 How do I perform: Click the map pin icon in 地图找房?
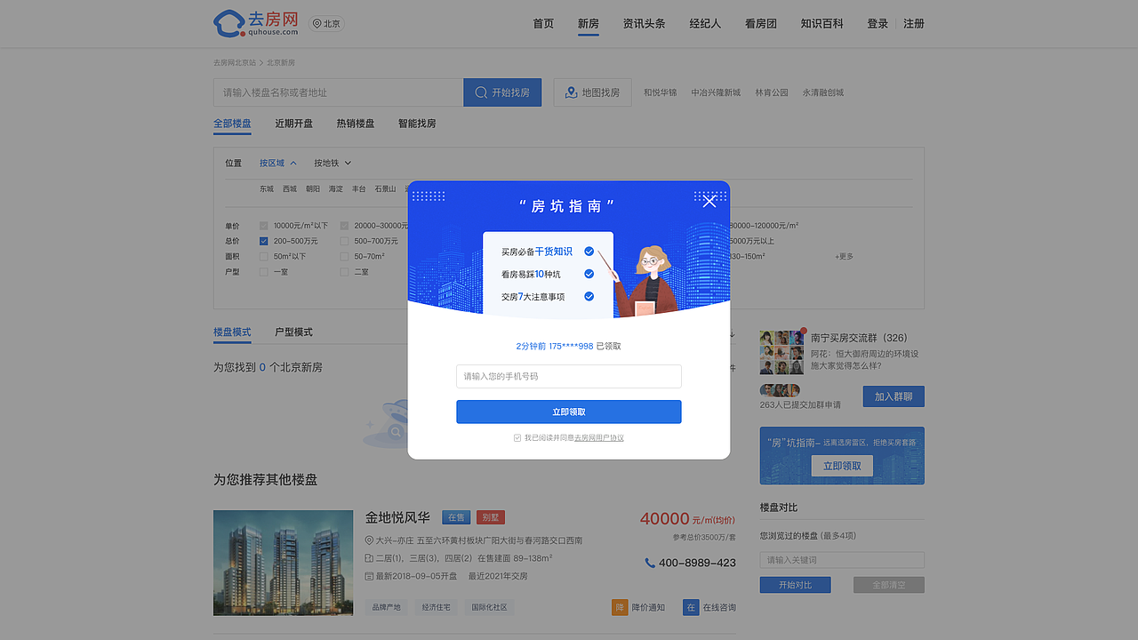pyautogui.click(x=569, y=92)
